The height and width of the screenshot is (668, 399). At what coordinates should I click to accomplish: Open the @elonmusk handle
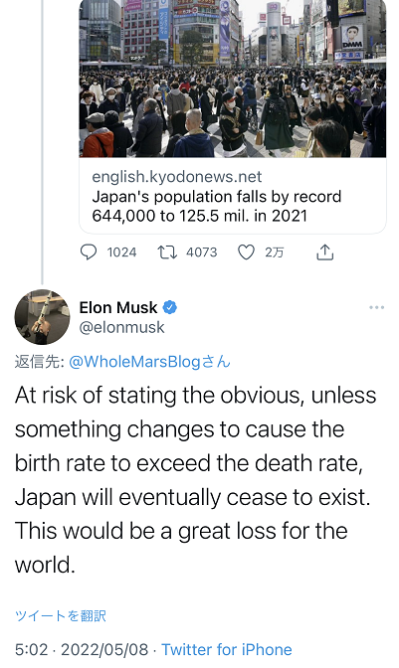tap(122, 327)
